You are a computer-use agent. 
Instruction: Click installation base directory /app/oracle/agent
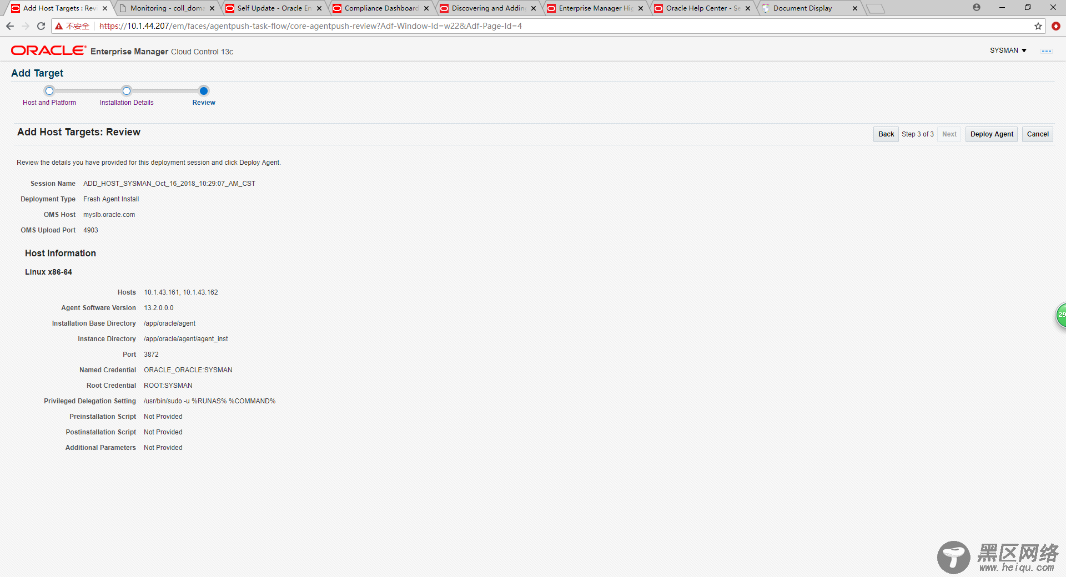click(170, 323)
